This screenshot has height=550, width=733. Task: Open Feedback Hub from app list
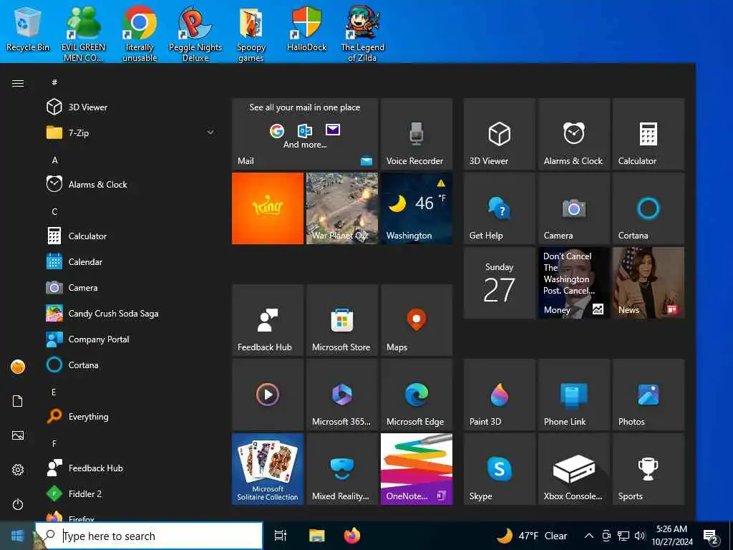(x=130, y=468)
